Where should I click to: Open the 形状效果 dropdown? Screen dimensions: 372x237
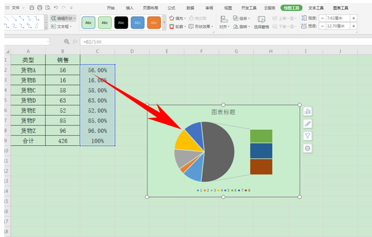(201, 26)
